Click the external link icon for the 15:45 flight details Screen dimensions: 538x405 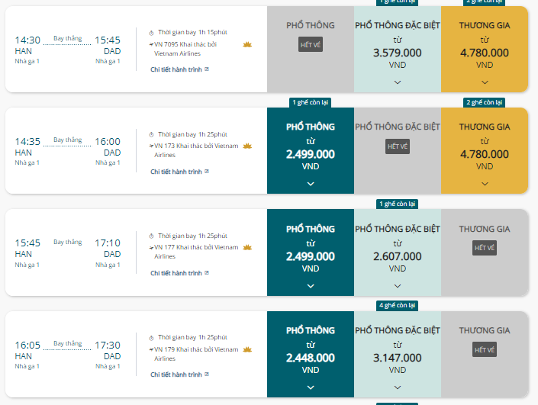(207, 273)
